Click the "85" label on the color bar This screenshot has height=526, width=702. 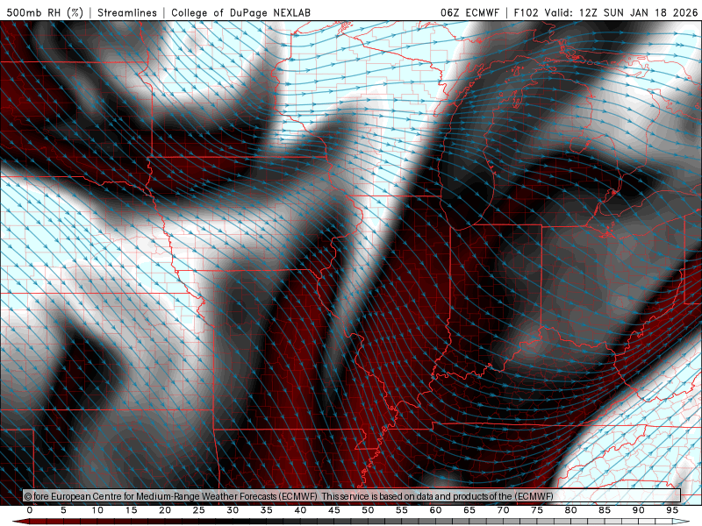point(605,510)
